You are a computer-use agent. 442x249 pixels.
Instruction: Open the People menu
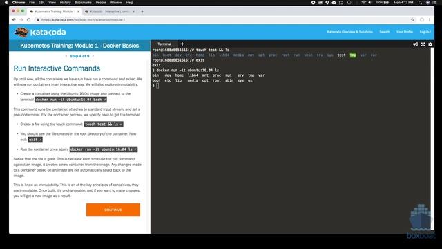click(x=101, y=3)
